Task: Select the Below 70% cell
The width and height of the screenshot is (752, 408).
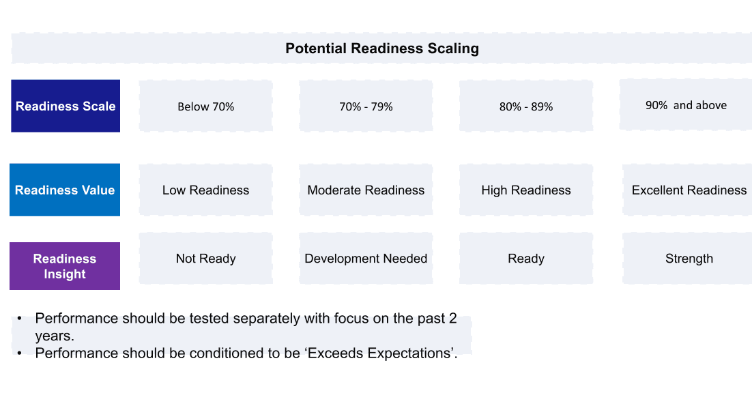Action: click(206, 106)
